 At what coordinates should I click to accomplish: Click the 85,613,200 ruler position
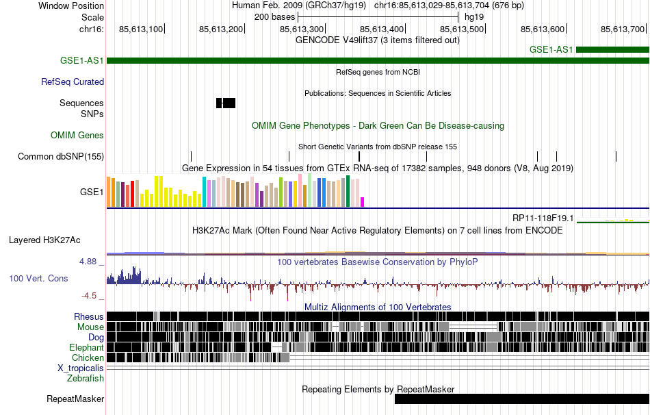click(221, 29)
